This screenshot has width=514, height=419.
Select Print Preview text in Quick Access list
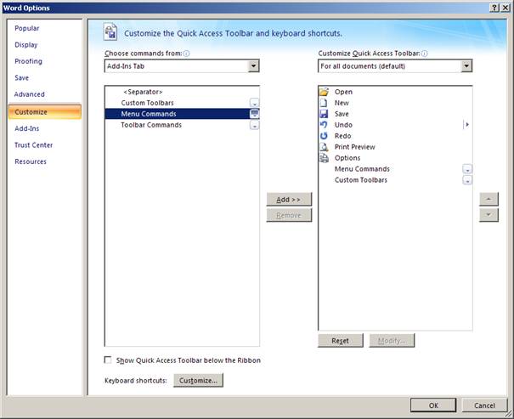click(354, 147)
